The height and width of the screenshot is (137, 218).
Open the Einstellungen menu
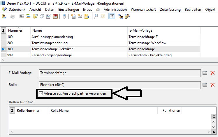coord(68,10)
